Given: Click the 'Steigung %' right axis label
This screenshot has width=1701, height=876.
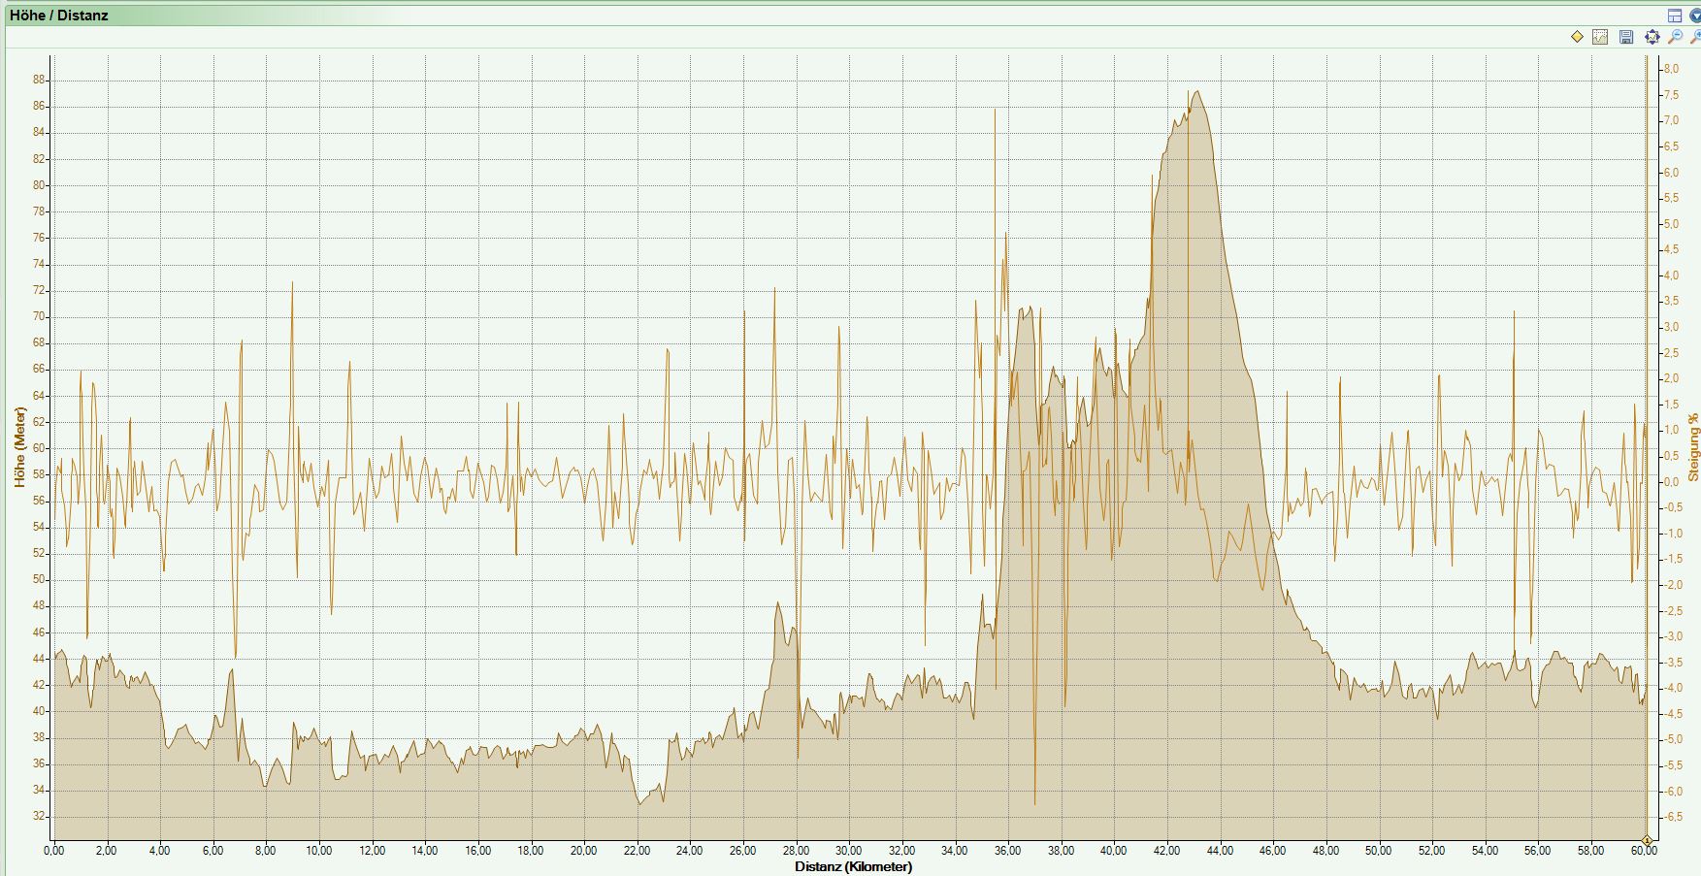Looking at the screenshot, I should (1693, 447).
